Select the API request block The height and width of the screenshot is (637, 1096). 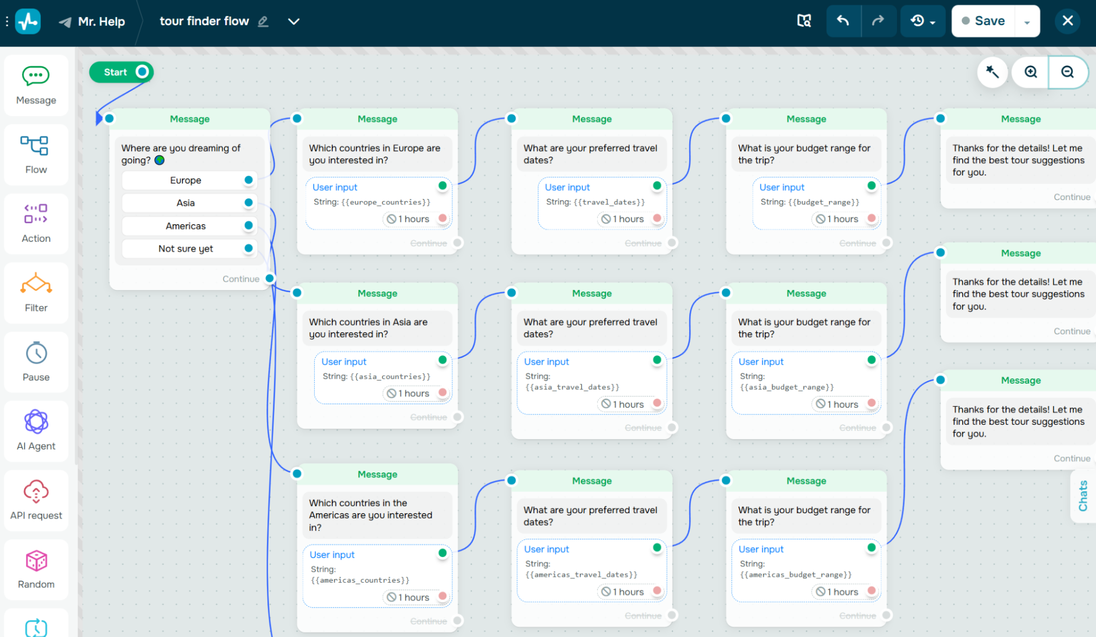click(x=36, y=500)
